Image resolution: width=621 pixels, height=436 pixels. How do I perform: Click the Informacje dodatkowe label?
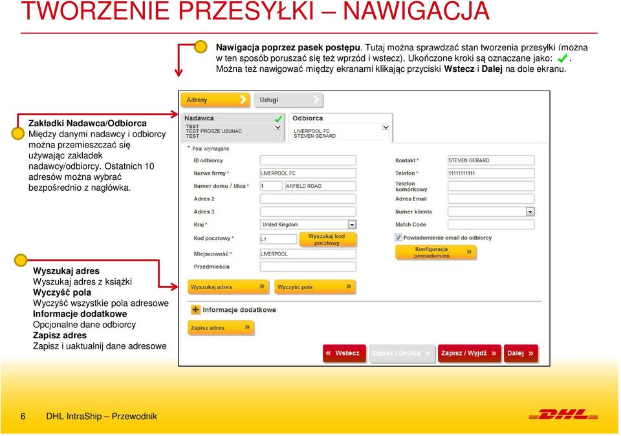239,310
